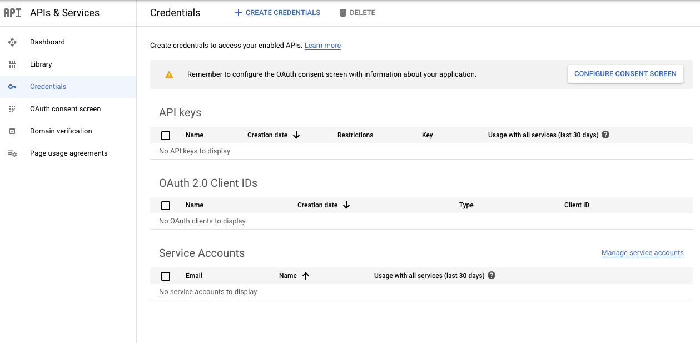
Task: Select Credentials in the sidebar
Action: pos(68,87)
